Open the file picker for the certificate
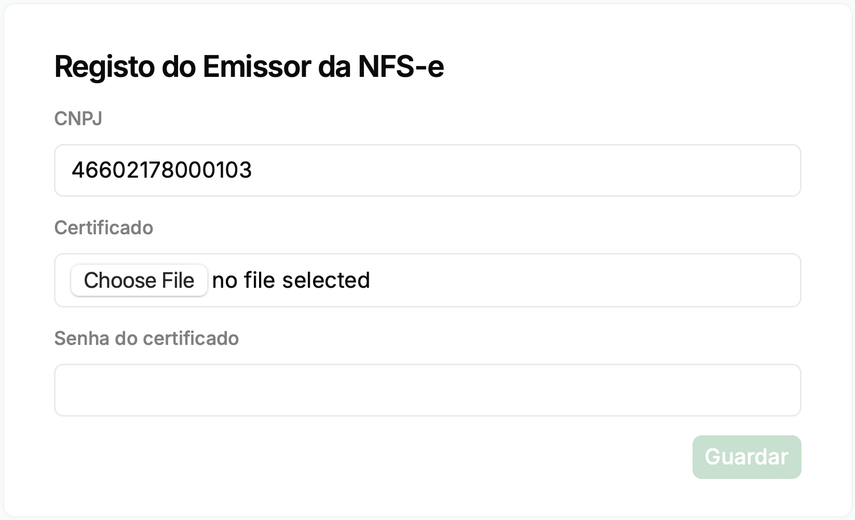This screenshot has height=520, width=855. (139, 281)
